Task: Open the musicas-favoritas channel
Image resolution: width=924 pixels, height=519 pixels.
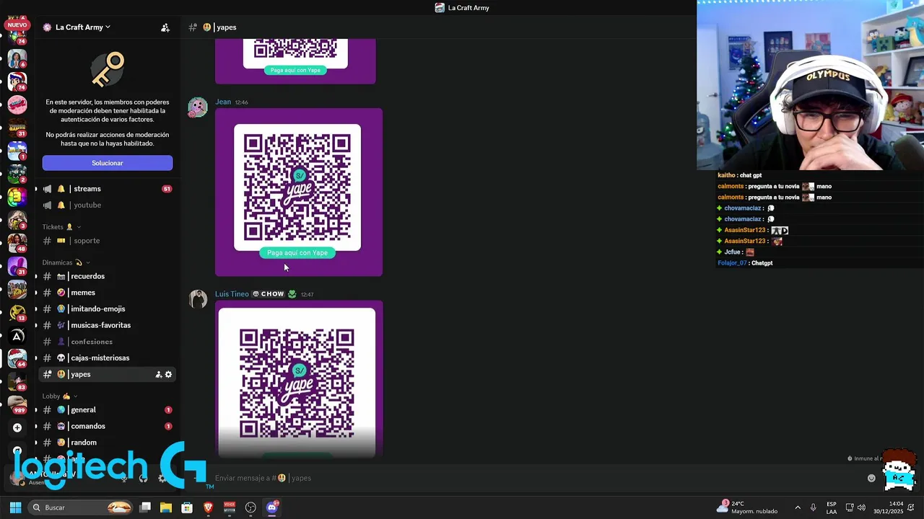Action: (x=107, y=325)
